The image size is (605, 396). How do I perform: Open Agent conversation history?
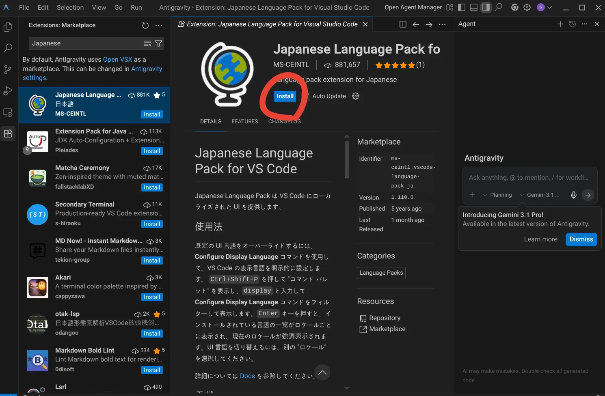point(573,24)
